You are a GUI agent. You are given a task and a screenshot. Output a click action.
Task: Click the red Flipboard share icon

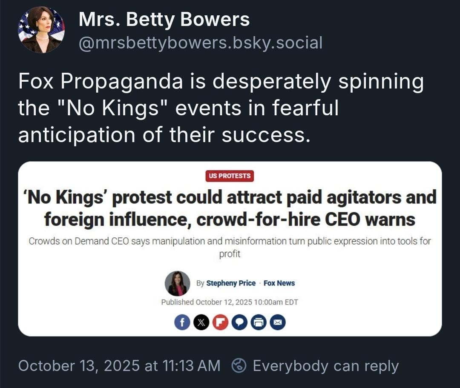(x=220, y=323)
